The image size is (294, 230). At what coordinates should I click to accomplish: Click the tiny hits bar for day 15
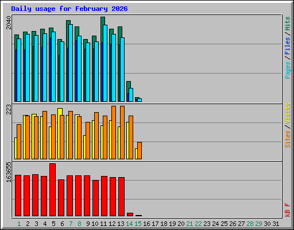tap(137, 98)
